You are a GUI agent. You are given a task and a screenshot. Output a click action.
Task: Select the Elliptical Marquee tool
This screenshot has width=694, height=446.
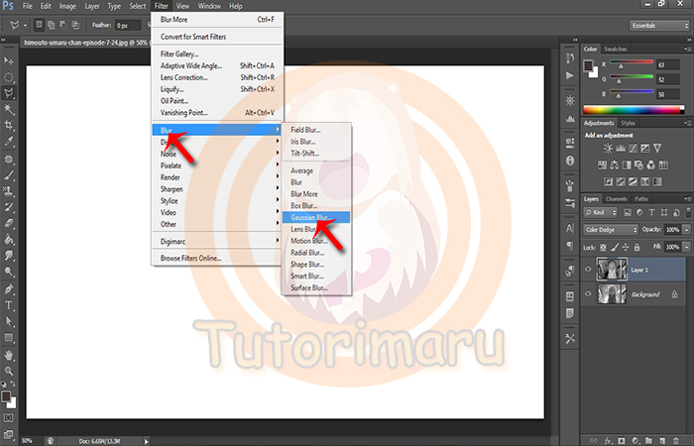(8, 77)
